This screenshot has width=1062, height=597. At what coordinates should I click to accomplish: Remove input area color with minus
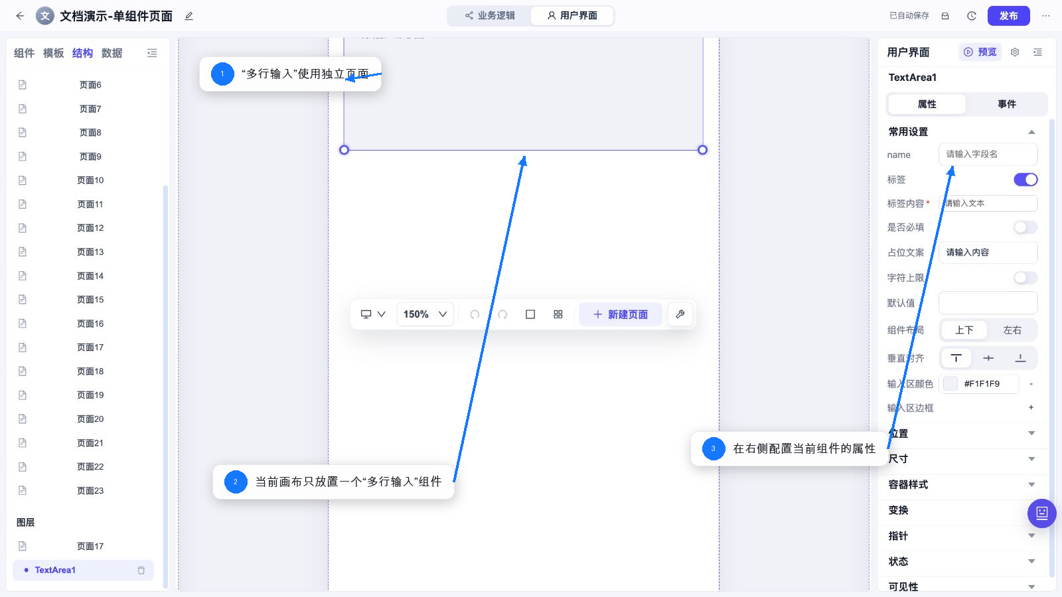pyautogui.click(x=1031, y=383)
